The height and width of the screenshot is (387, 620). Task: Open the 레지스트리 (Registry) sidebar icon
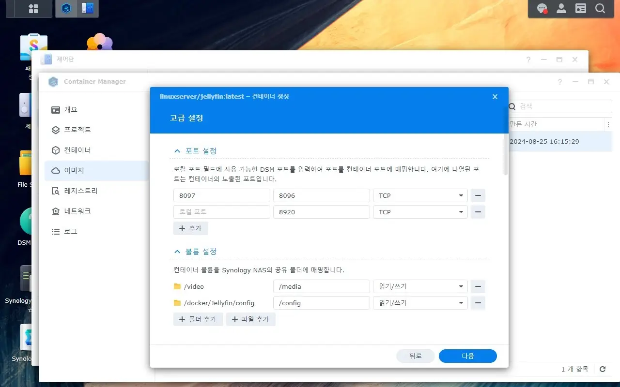pos(80,191)
